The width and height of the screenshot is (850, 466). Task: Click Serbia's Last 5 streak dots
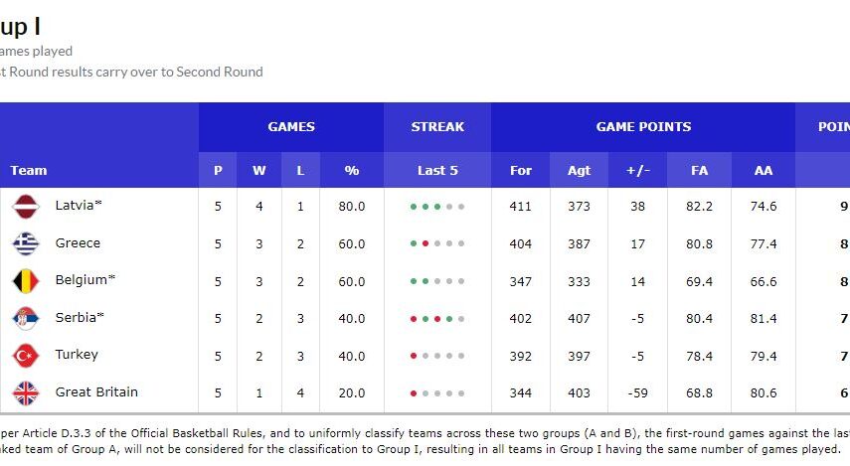coord(437,318)
